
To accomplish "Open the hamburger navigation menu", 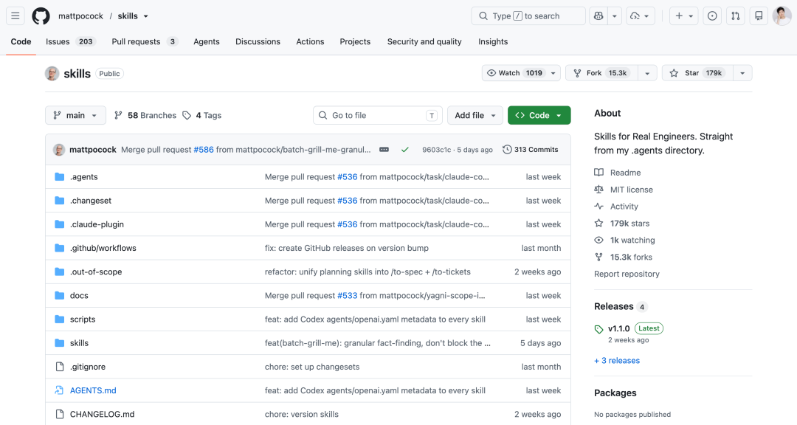I will (15, 15).
